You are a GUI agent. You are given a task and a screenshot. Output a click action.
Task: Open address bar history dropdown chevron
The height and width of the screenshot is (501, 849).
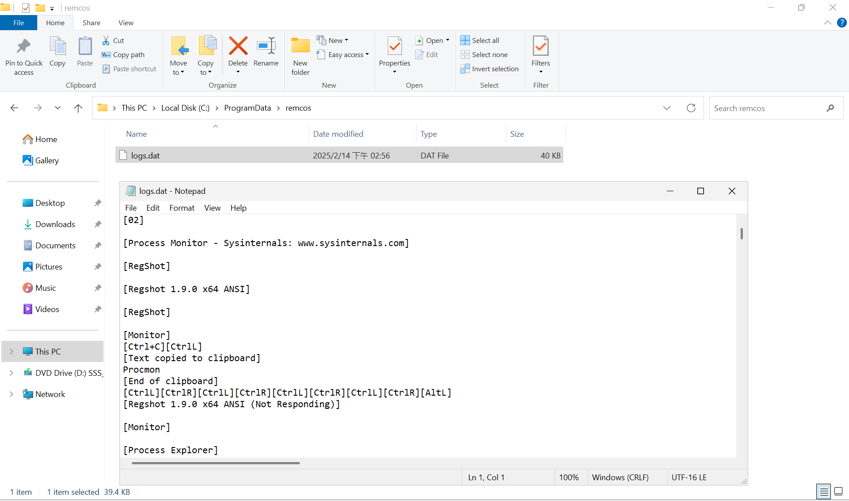pyautogui.click(x=667, y=108)
